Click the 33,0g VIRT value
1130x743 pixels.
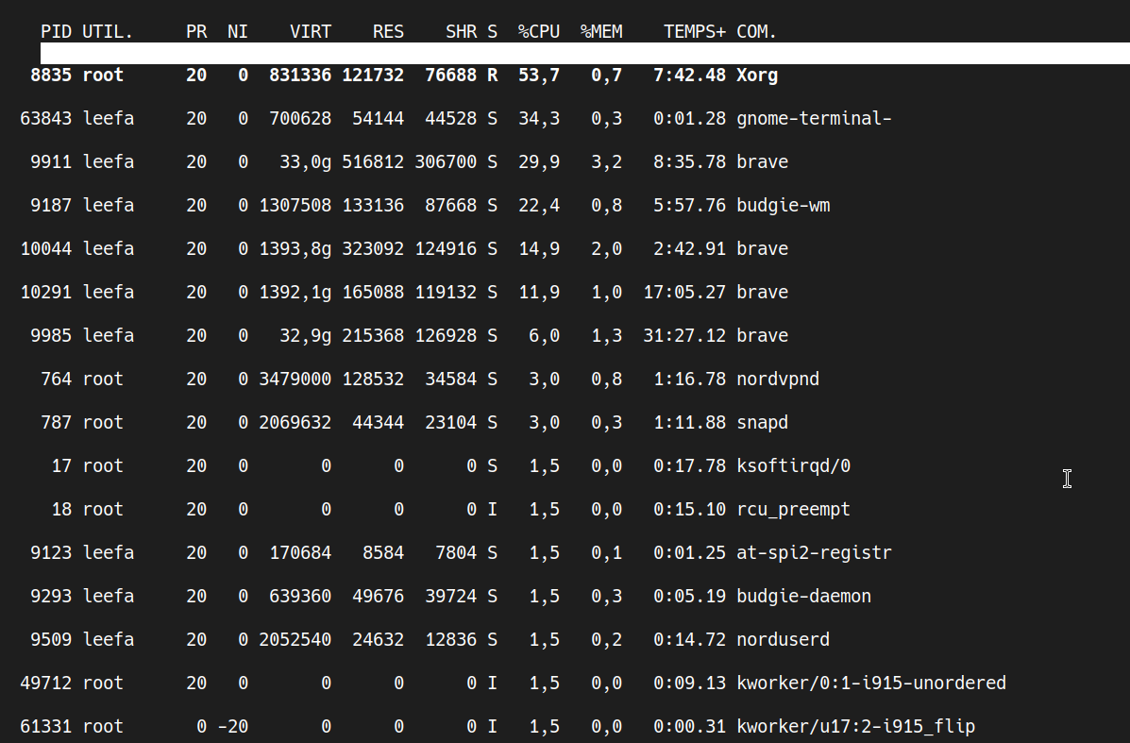point(306,162)
